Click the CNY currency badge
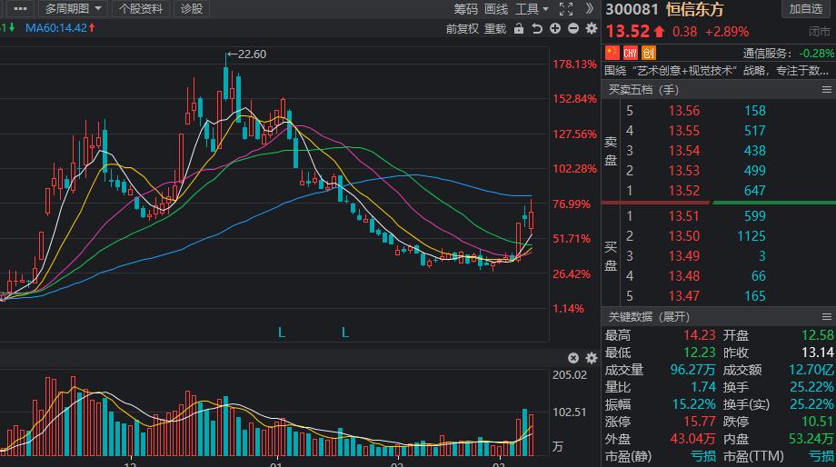 [630, 53]
